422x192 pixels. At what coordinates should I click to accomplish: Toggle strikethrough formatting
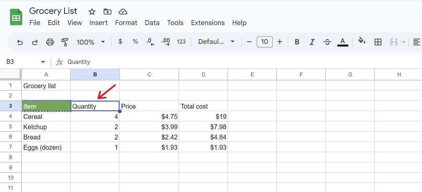327,42
